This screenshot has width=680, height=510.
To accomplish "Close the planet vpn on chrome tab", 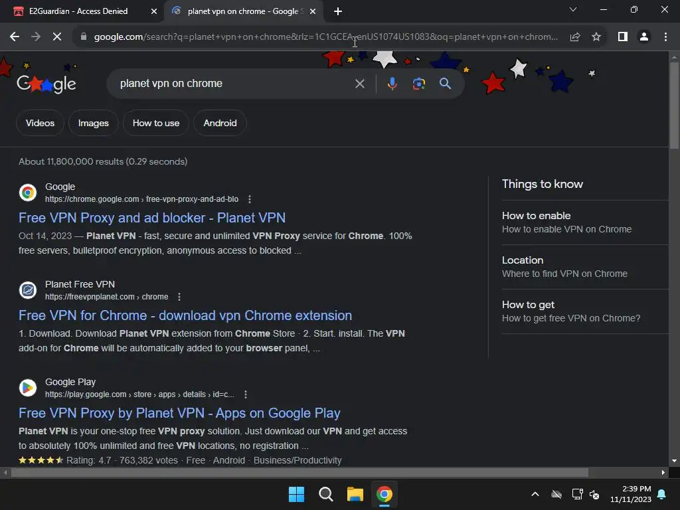I will (x=313, y=11).
